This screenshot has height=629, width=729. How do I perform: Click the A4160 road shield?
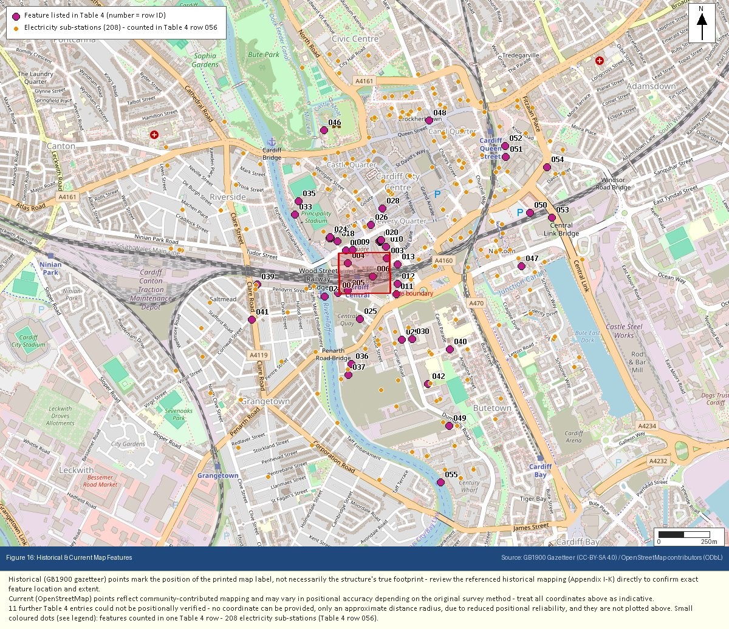[x=443, y=261]
